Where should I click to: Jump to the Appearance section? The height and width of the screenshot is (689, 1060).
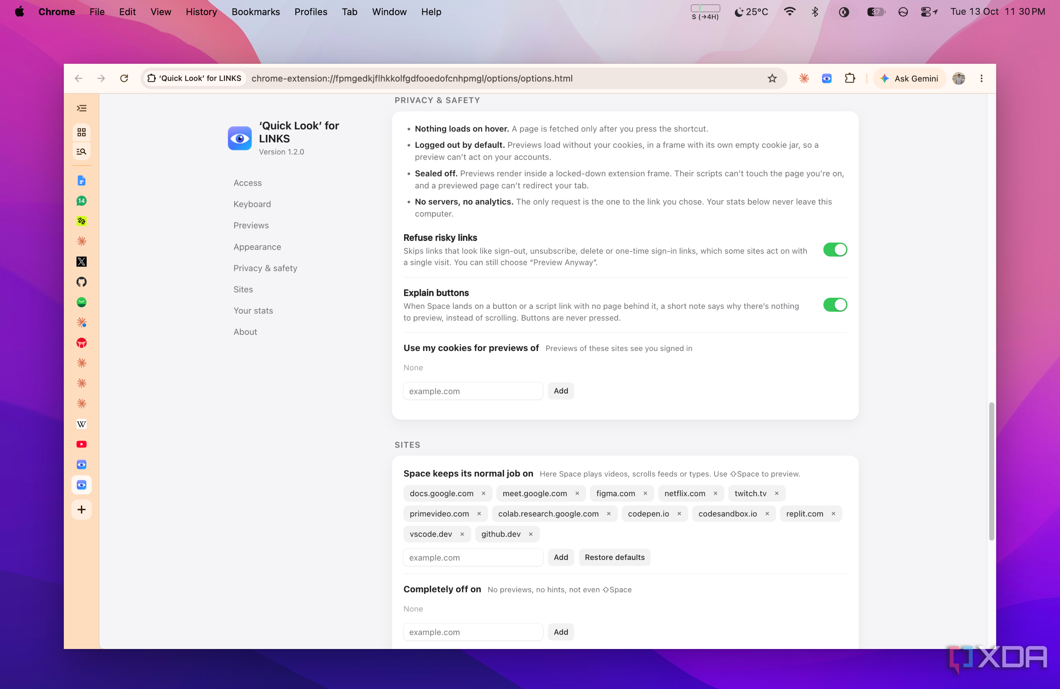tap(257, 246)
